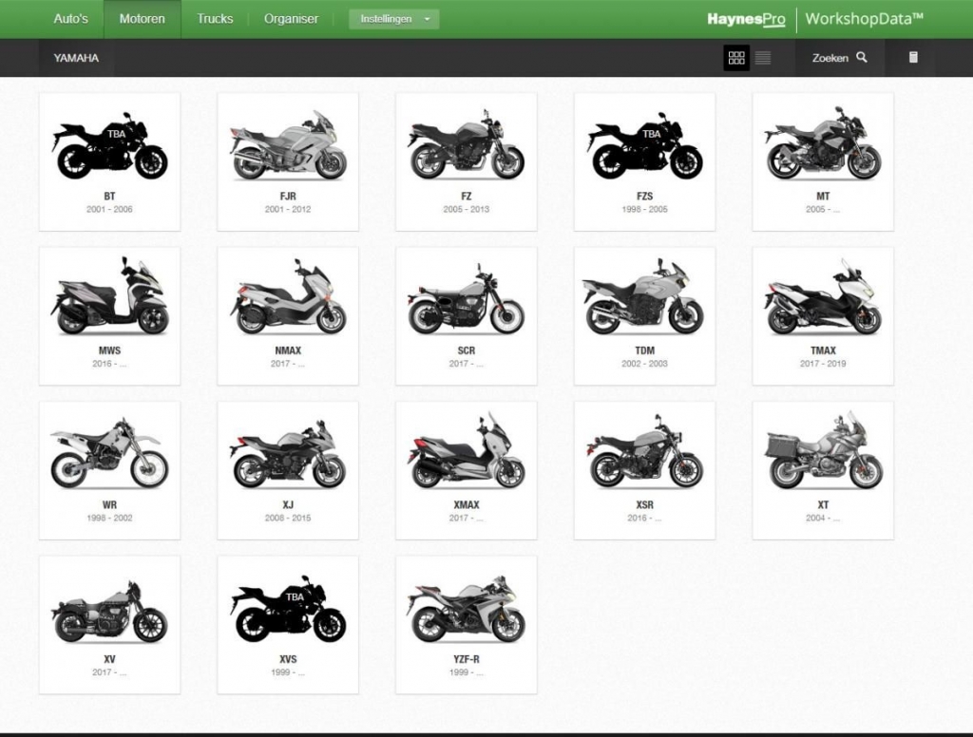Choose the XV cruiser image

pos(110,612)
